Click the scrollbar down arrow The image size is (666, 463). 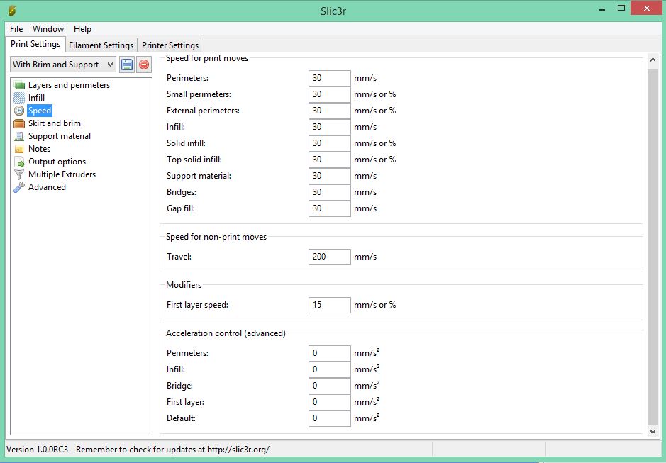point(653,430)
